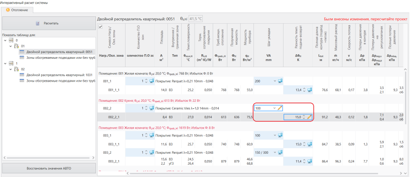Click the Массовый расход column header
The image size is (411, 177).
(x=336, y=45)
